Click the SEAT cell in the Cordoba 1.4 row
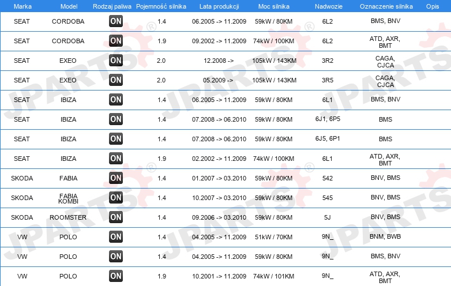Image resolution: width=451 pixels, height=286 pixels. pyautogui.click(x=22, y=21)
